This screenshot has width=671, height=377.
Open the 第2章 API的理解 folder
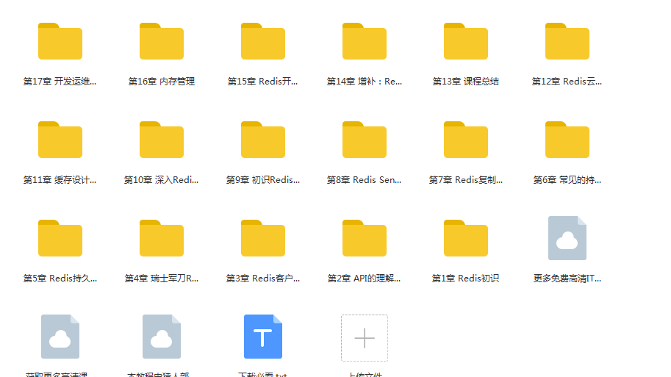point(364,239)
